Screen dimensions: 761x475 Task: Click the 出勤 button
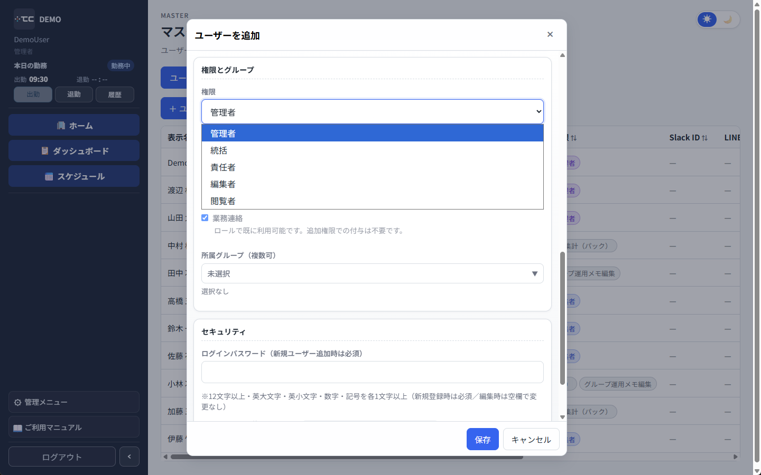point(33,94)
